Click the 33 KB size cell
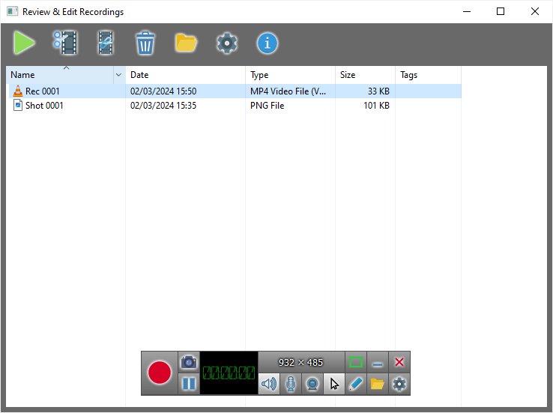Screen dimensions: 553x413 click(x=378, y=91)
